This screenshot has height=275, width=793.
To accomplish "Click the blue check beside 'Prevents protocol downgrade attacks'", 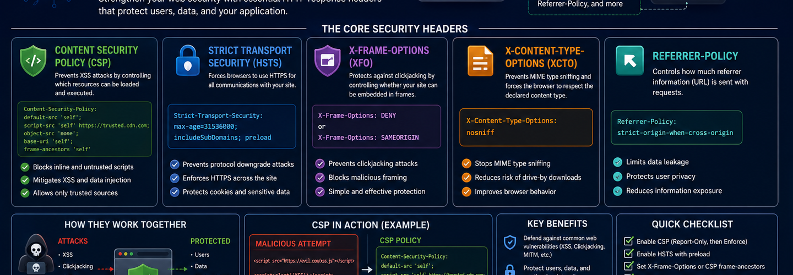I will tap(175, 164).
